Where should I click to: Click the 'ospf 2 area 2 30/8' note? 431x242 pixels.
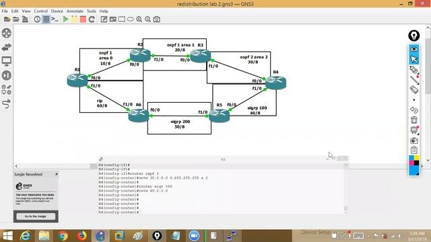tap(253, 60)
